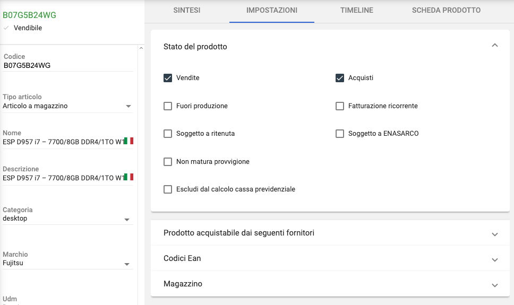Image resolution: width=514 pixels, height=305 pixels.
Task: Enable the Fuori produzione checkbox
Action: (168, 106)
